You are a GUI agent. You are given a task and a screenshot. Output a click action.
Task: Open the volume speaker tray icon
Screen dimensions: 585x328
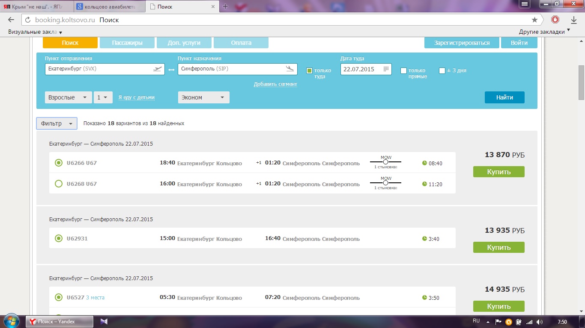click(540, 322)
